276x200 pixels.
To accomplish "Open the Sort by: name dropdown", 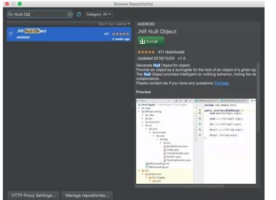I will [x=114, y=24].
